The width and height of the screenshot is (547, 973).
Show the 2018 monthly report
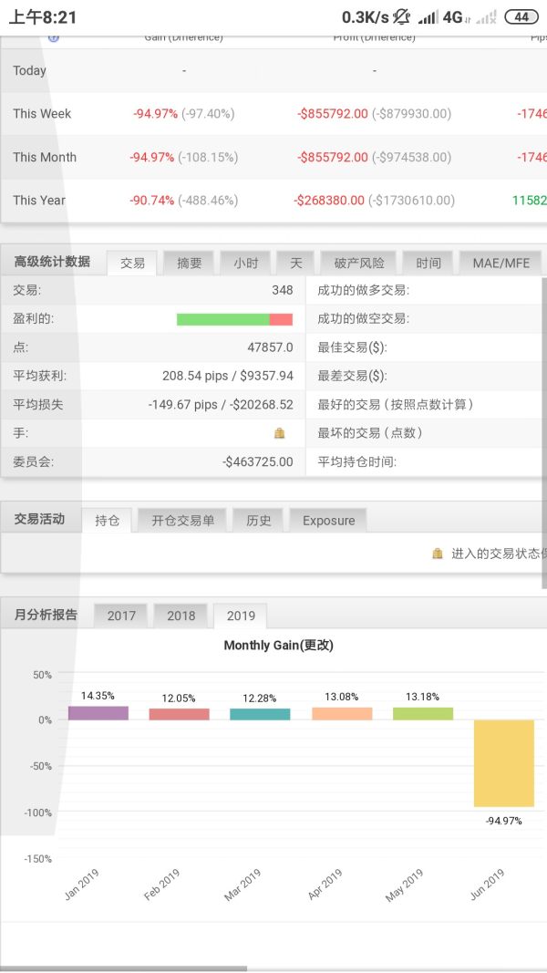tap(181, 616)
